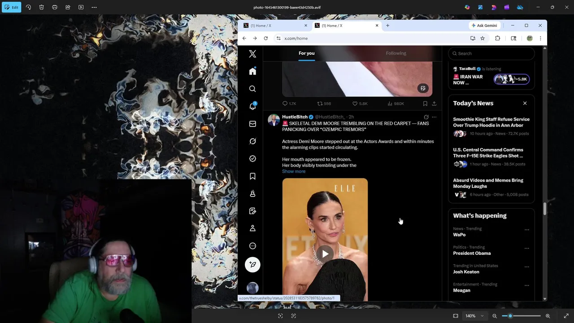Image resolution: width=574 pixels, height=323 pixels.
Task: Like the post with 5.8K likes
Action: 360,104
